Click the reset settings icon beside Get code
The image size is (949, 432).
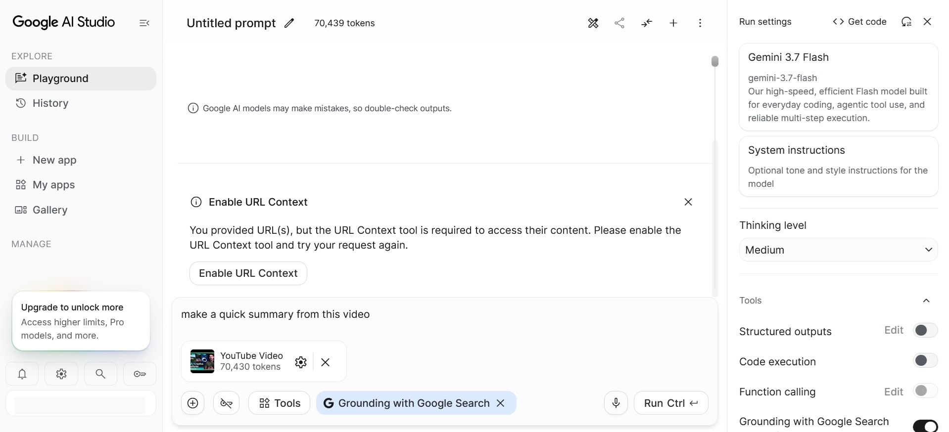(906, 21)
